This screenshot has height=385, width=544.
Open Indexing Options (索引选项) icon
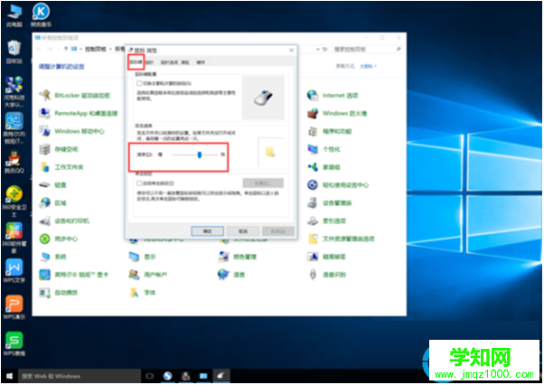313,221
